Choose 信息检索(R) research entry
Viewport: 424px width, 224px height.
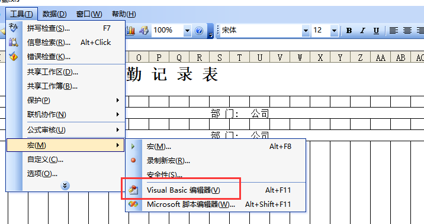point(66,43)
